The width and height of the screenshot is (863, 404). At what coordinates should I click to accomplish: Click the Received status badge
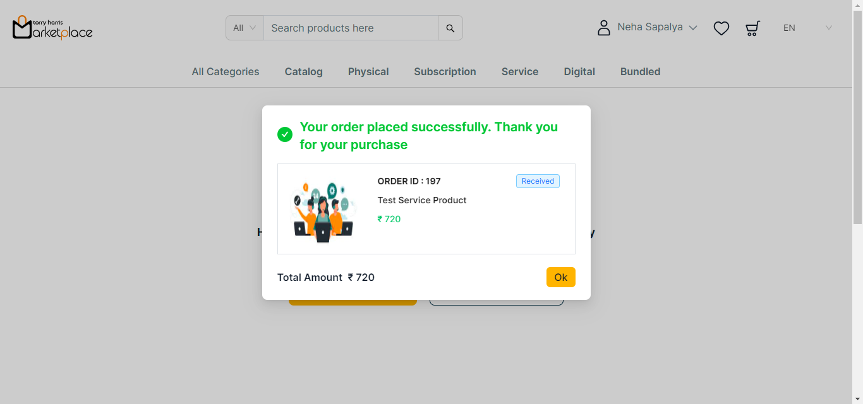click(x=538, y=181)
